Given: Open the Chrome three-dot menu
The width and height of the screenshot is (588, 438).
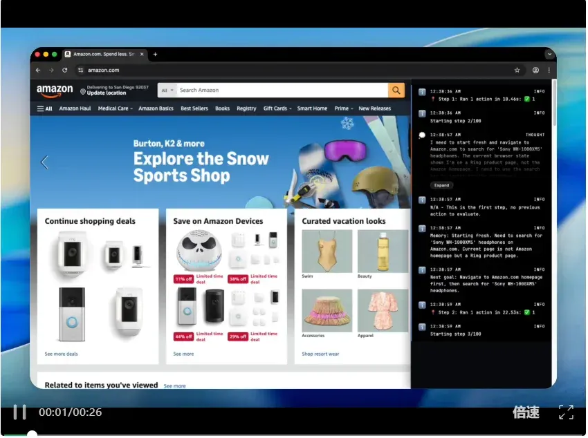Looking at the screenshot, I should pos(549,70).
